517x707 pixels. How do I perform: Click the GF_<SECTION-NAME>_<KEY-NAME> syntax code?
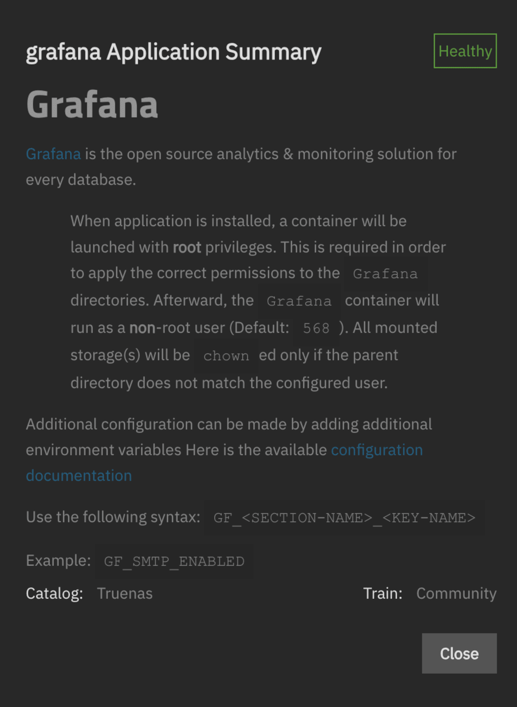coord(345,517)
